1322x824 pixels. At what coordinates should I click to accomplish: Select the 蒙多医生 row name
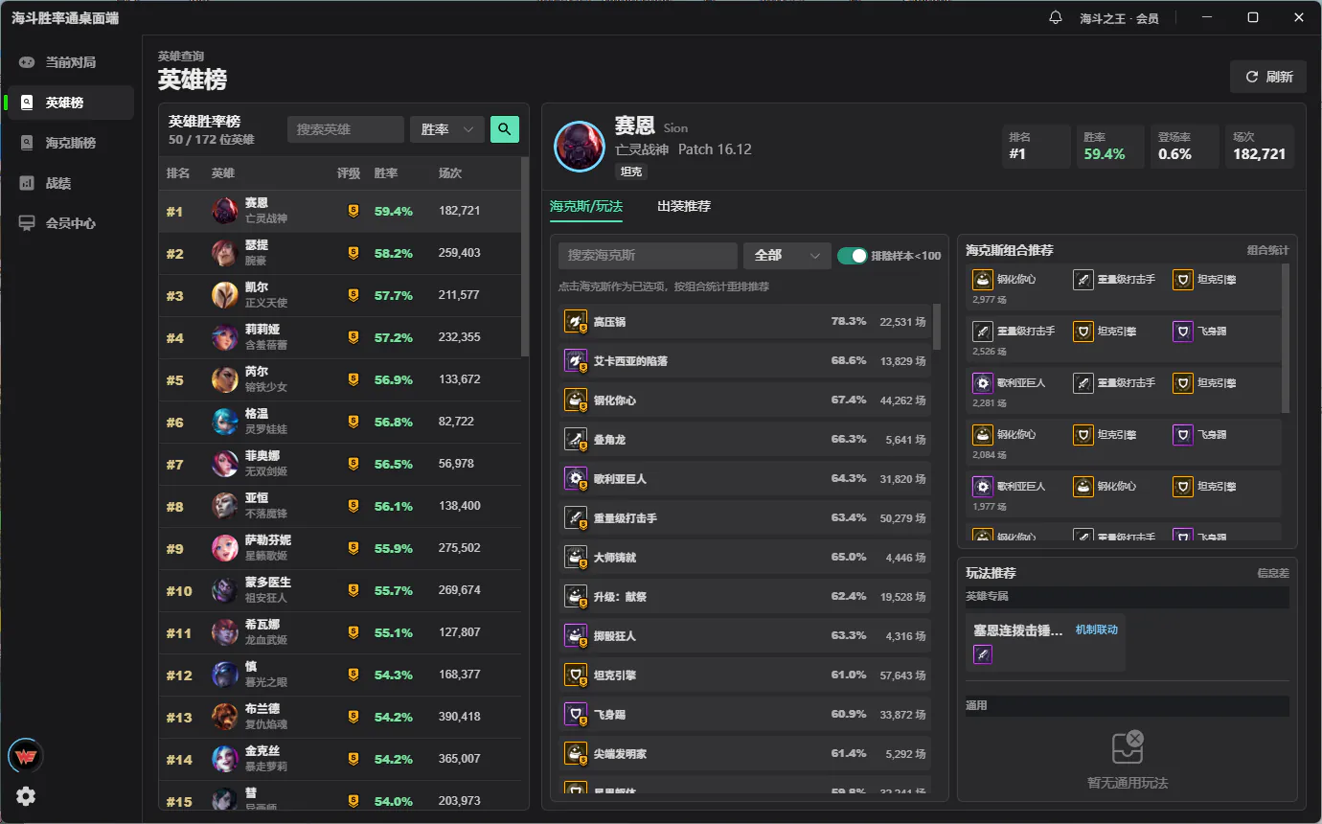(267, 583)
